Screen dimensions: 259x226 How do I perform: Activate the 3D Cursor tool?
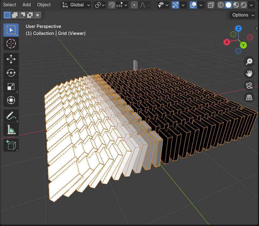(x=11, y=44)
